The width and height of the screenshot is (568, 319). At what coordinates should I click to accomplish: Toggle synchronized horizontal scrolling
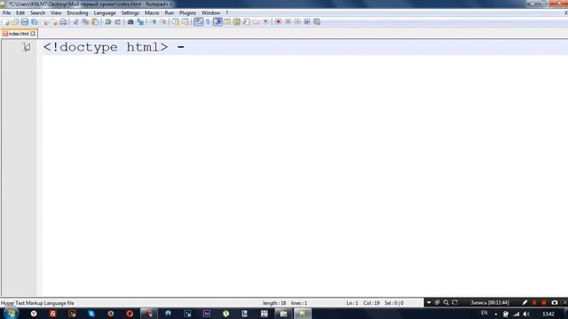point(185,22)
